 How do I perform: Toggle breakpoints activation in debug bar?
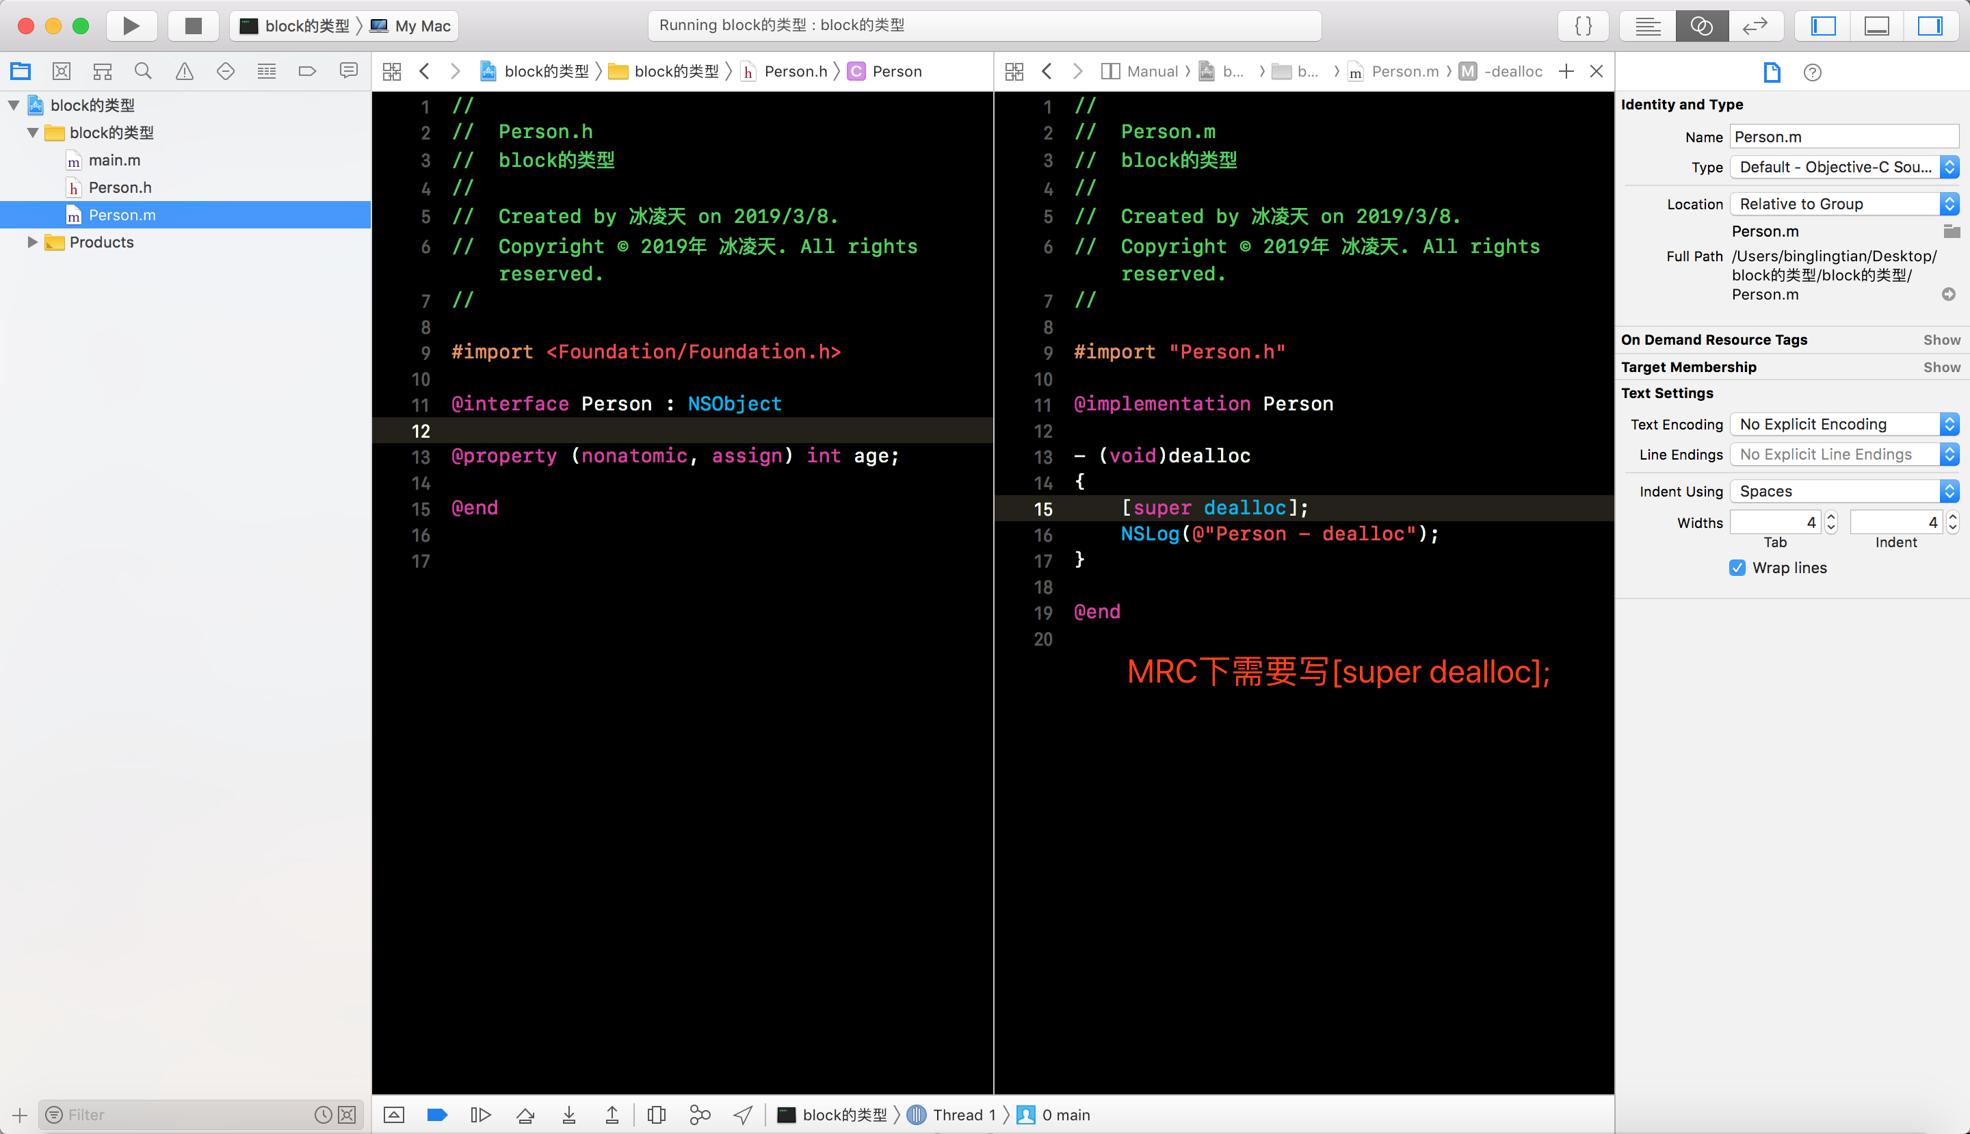(437, 1116)
